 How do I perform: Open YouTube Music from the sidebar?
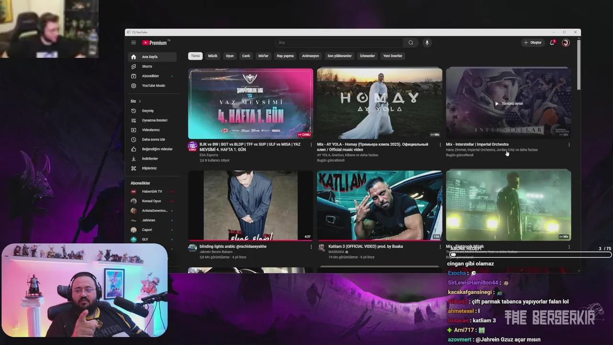[x=152, y=85]
